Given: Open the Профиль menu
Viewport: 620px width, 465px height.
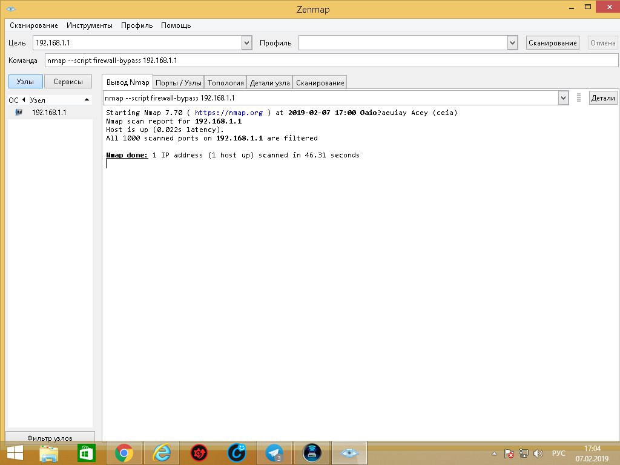Looking at the screenshot, I should coord(137,25).
